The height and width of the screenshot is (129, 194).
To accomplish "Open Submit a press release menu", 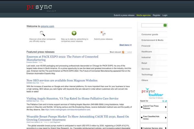I will (124, 15).
